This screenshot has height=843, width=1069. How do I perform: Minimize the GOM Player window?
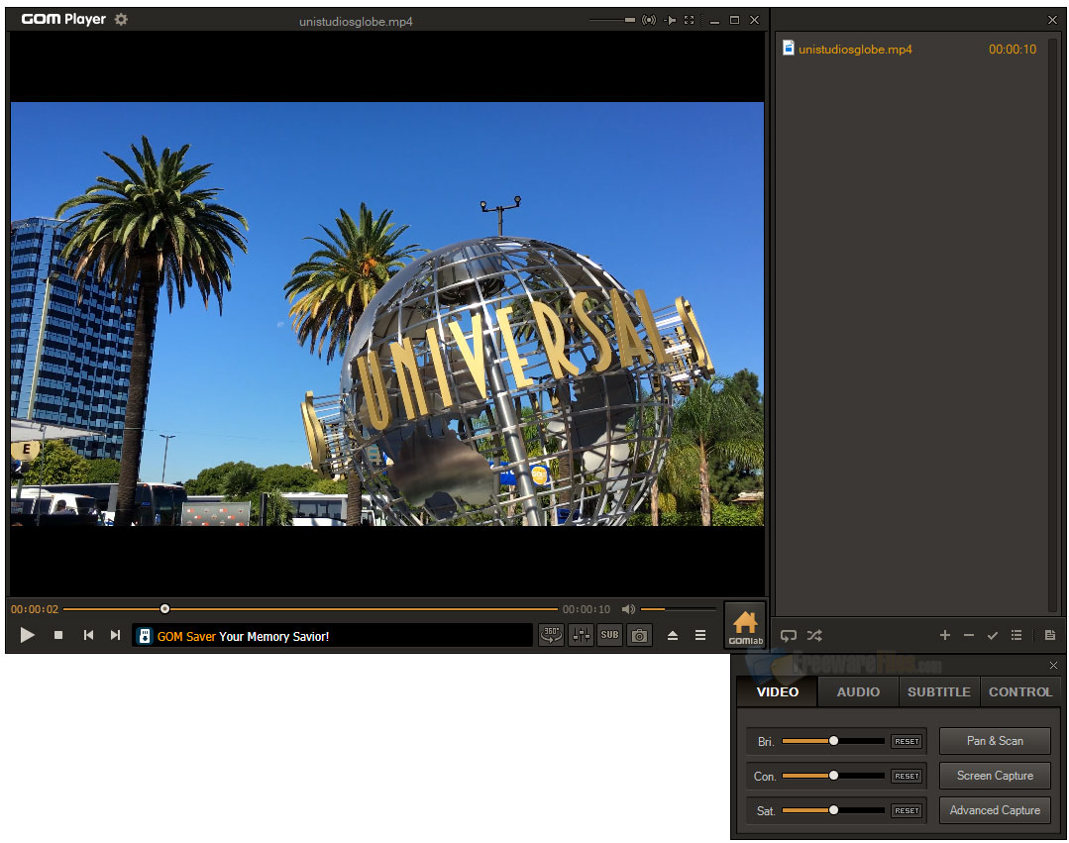714,21
